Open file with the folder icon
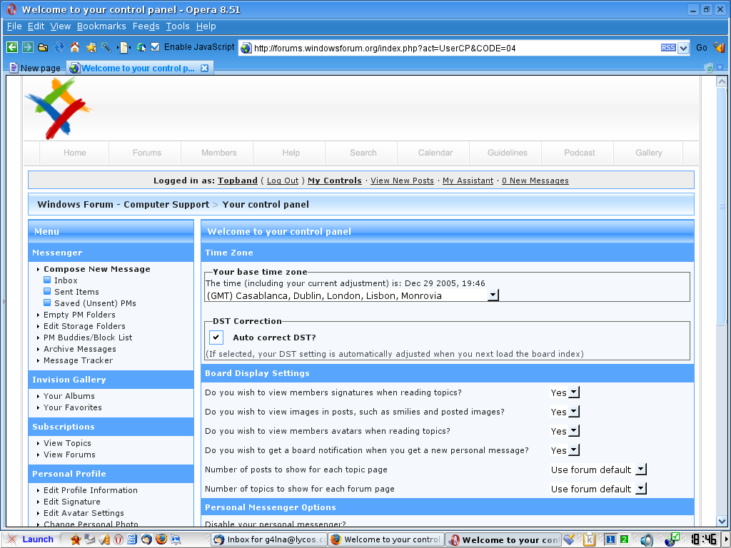Viewport: 731px width, 548px height. 43,47
